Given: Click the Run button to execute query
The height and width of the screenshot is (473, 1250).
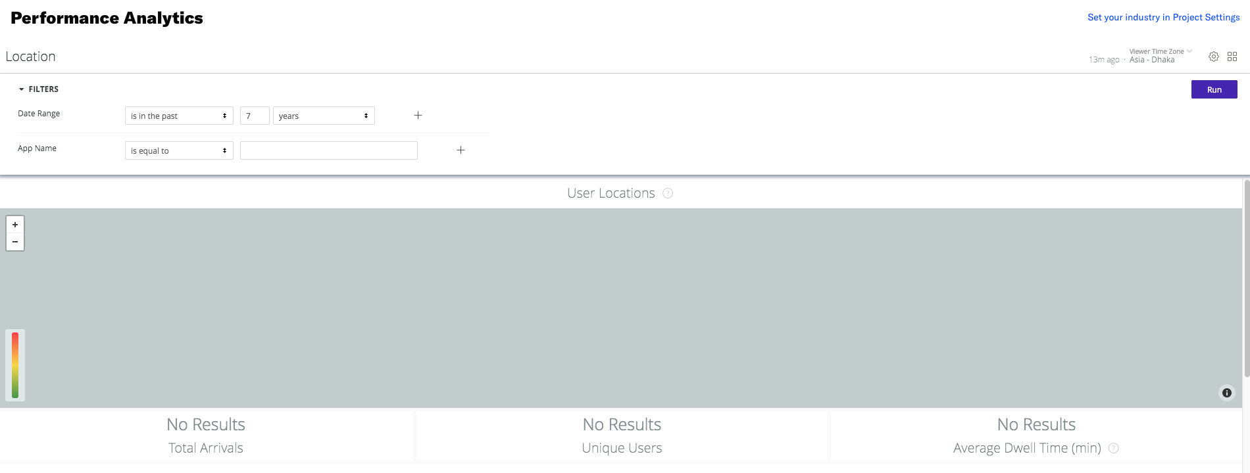Looking at the screenshot, I should 1214,89.
